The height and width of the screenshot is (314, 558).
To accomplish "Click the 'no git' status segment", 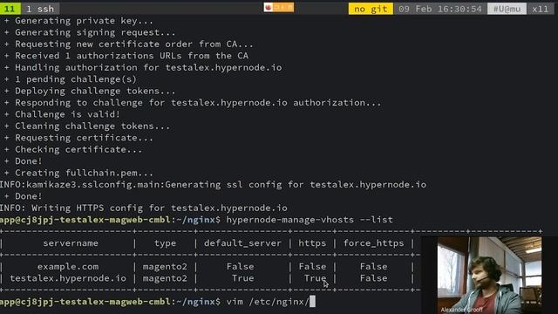I will point(371,9).
